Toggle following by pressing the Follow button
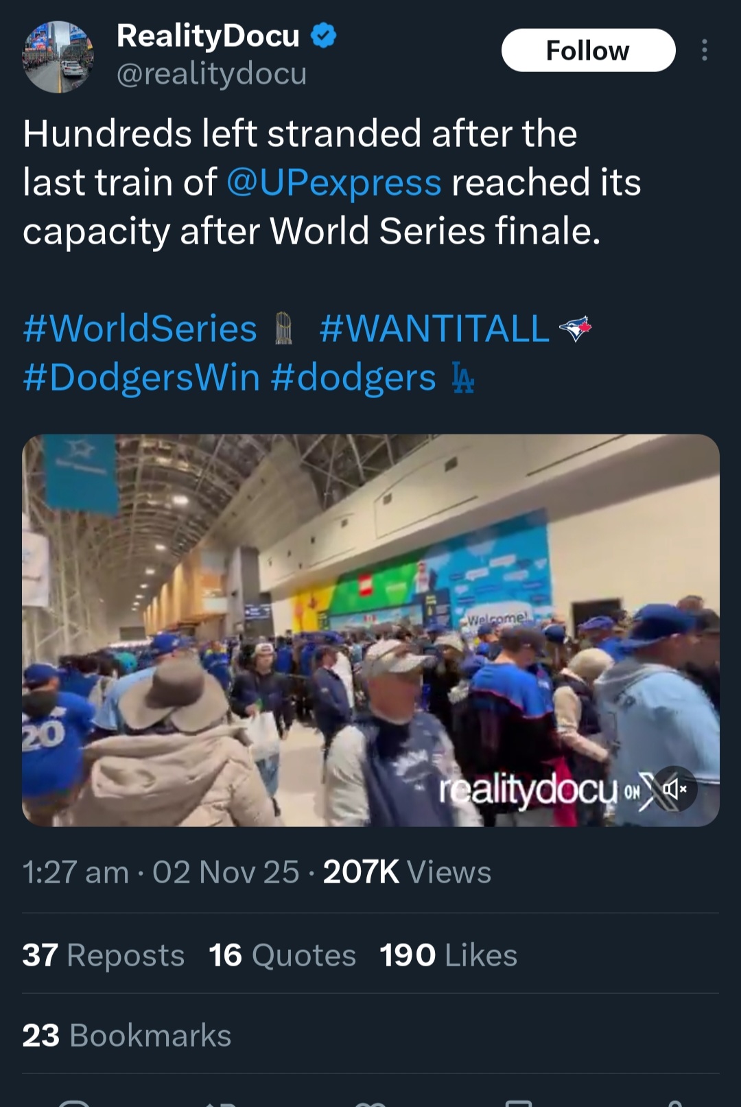The image size is (741, 1107). click(589, 49)
